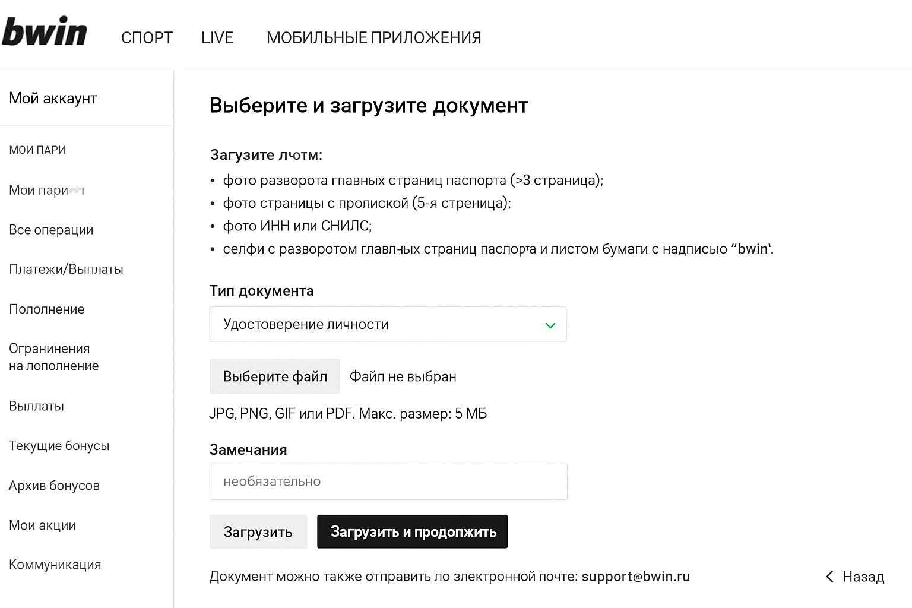Image resolution: width=912 pixels, height=608 pixels.
Task: Select Все операции in sidebar
Action: (51, 230)
